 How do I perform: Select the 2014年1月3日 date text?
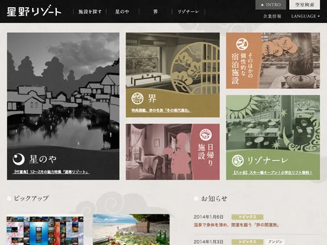209,242
